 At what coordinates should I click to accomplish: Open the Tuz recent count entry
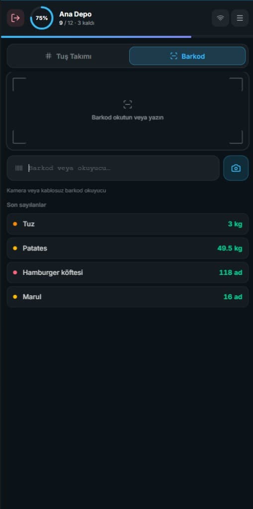pos(128,224)
